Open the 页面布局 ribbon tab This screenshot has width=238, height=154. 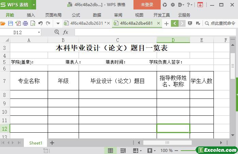click(x=53, y=15)
